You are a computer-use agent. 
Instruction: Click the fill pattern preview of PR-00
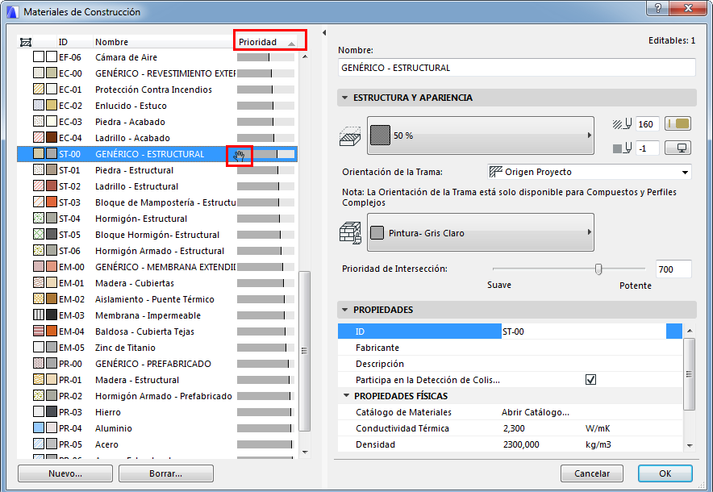39,363
